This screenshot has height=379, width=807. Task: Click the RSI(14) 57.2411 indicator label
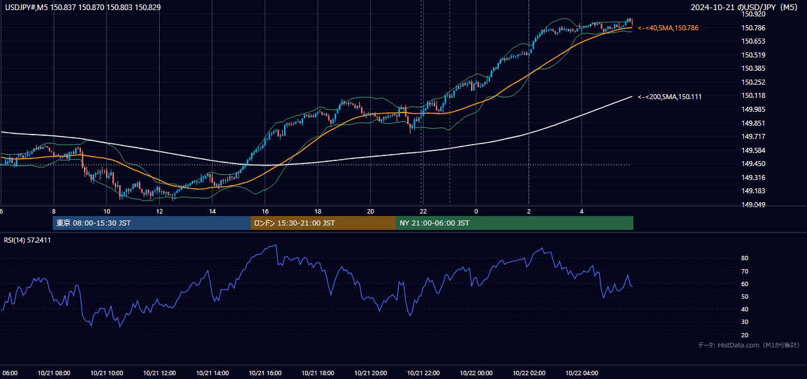28,240
